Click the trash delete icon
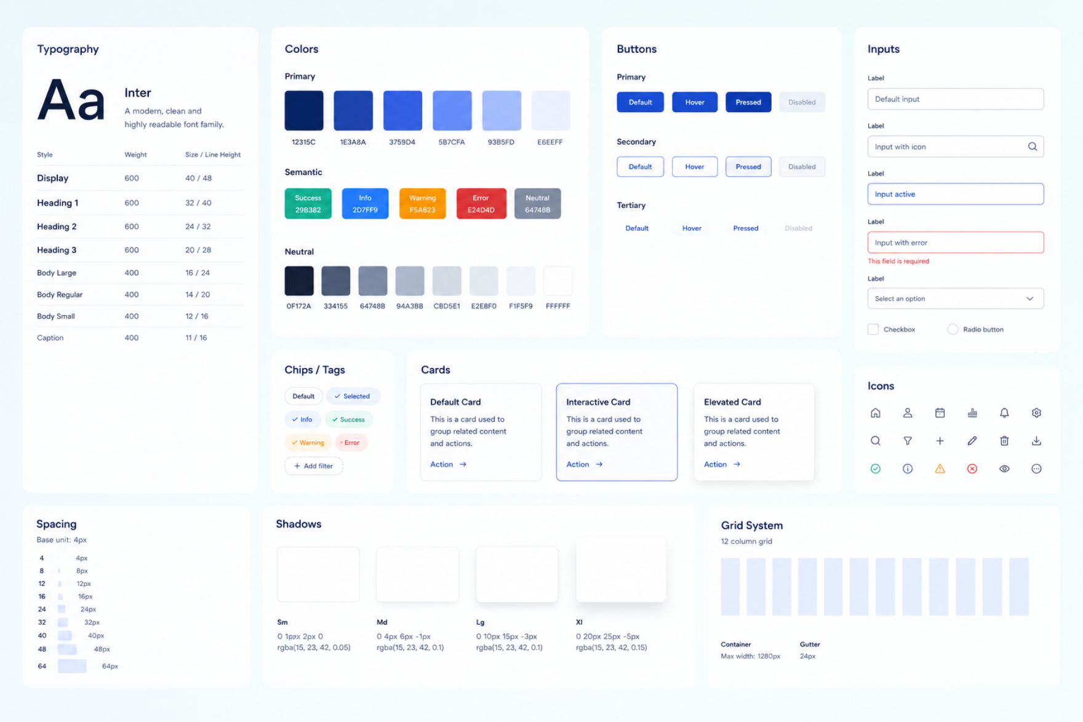Viewport: 1083px width, 722px height. [x=1004, y=441]
